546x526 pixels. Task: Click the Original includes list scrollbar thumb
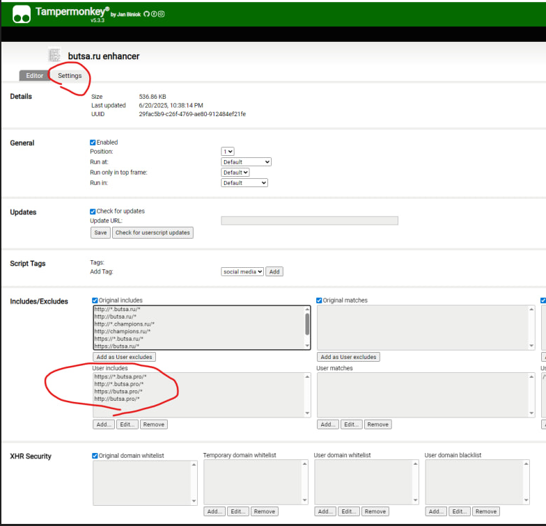[307, 324]
